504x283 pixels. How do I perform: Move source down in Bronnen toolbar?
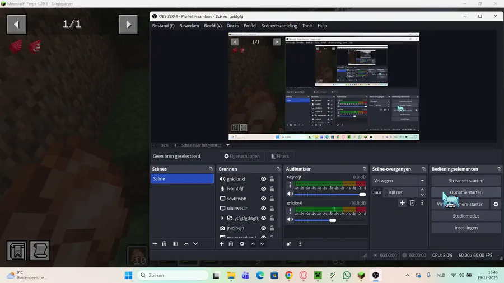[262, 244]
